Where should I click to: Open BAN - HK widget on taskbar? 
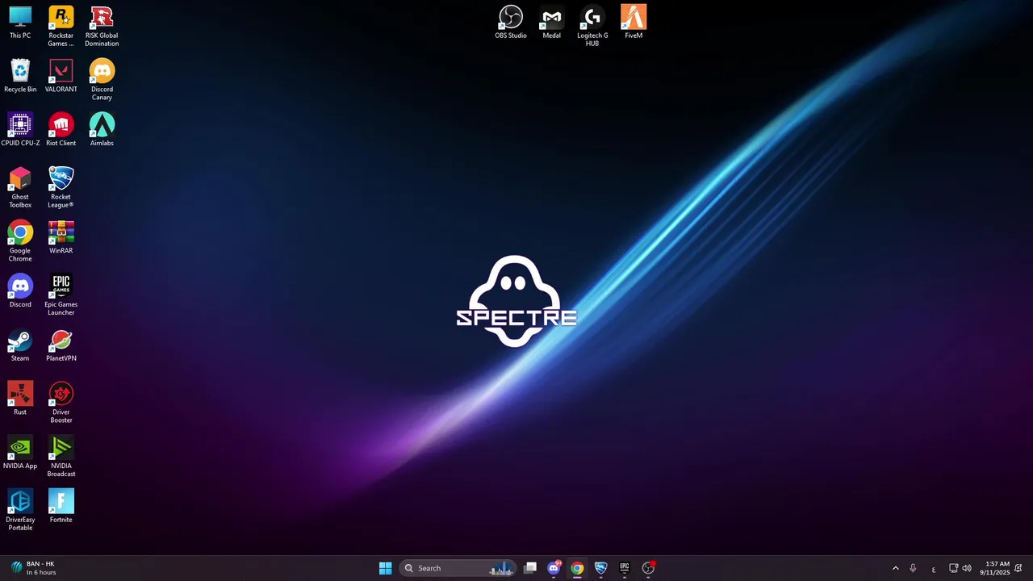click(33, 568)
